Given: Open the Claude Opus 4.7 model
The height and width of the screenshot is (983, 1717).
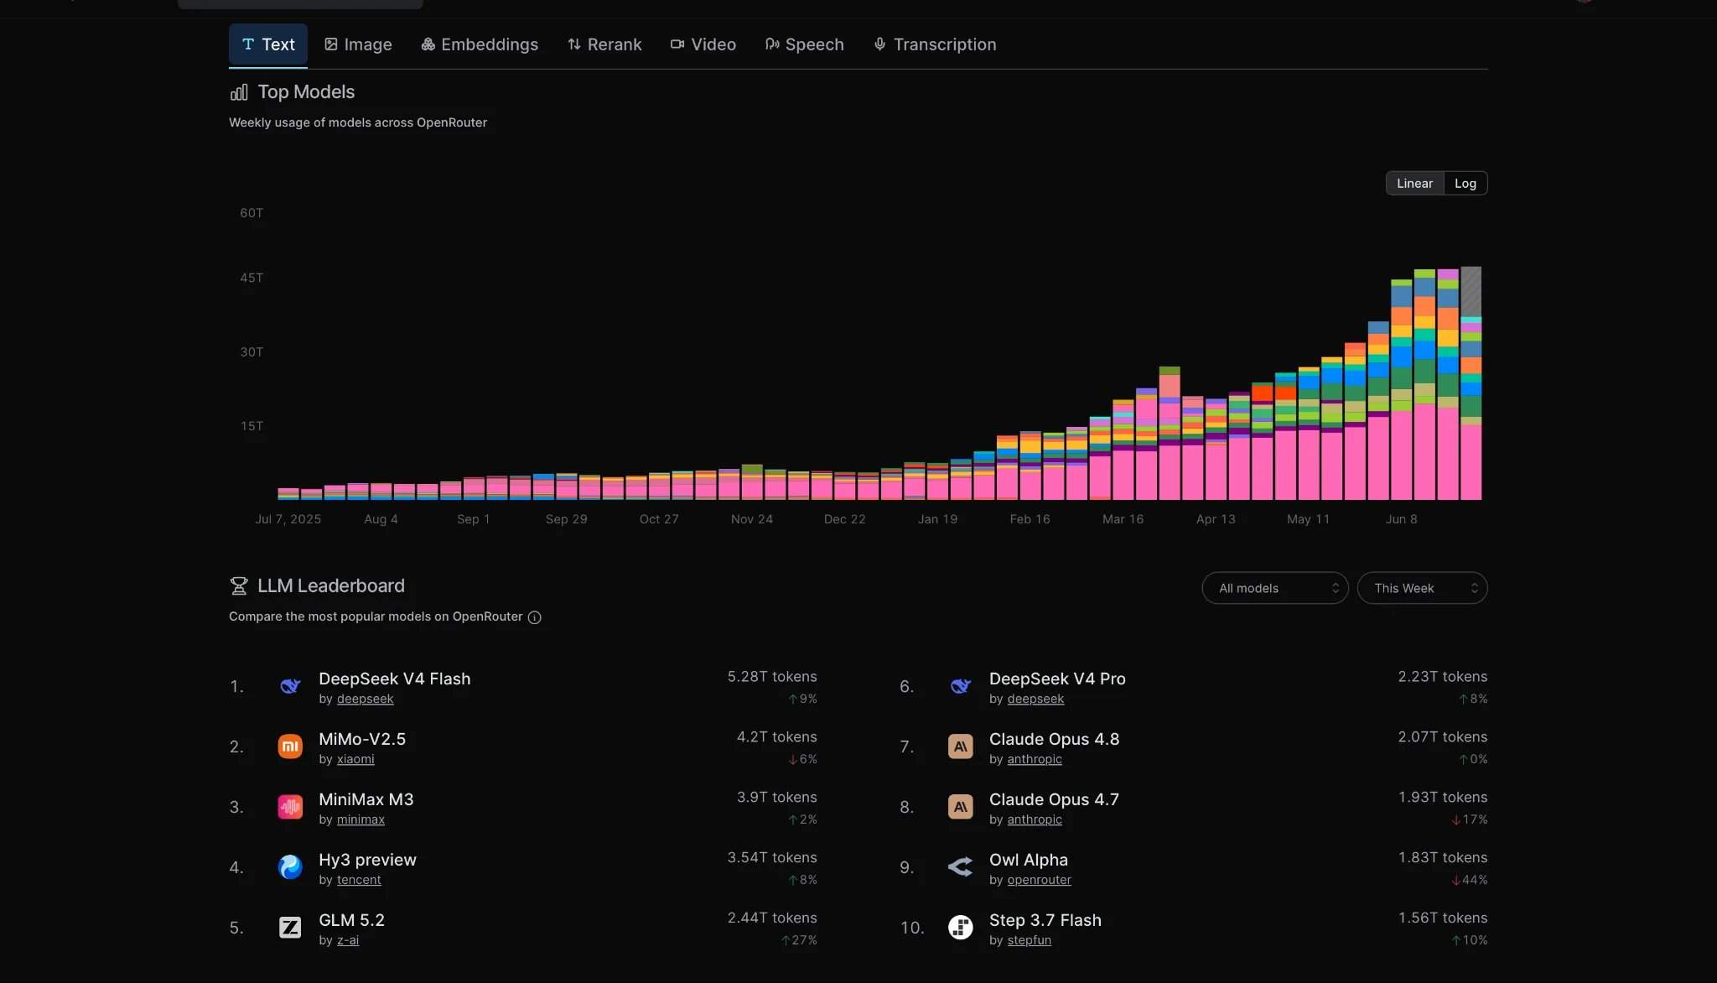Looking at the screenshot, I should click(x=1054, y=799).
